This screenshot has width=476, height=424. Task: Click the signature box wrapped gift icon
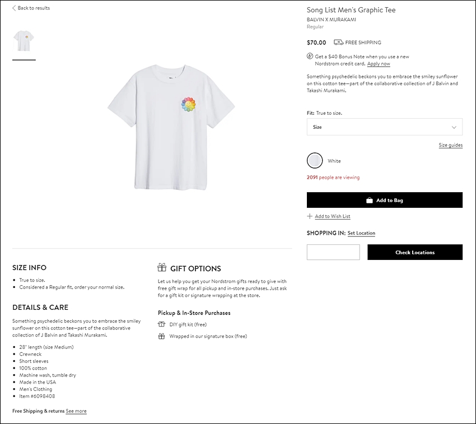[161, 336]
